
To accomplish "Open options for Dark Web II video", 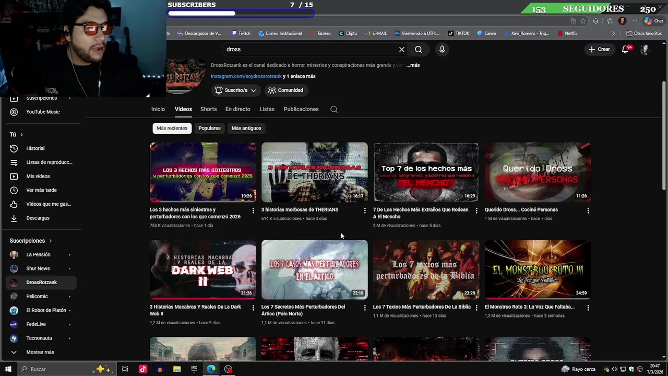I will pyautogui.click(x=253, y=308).
